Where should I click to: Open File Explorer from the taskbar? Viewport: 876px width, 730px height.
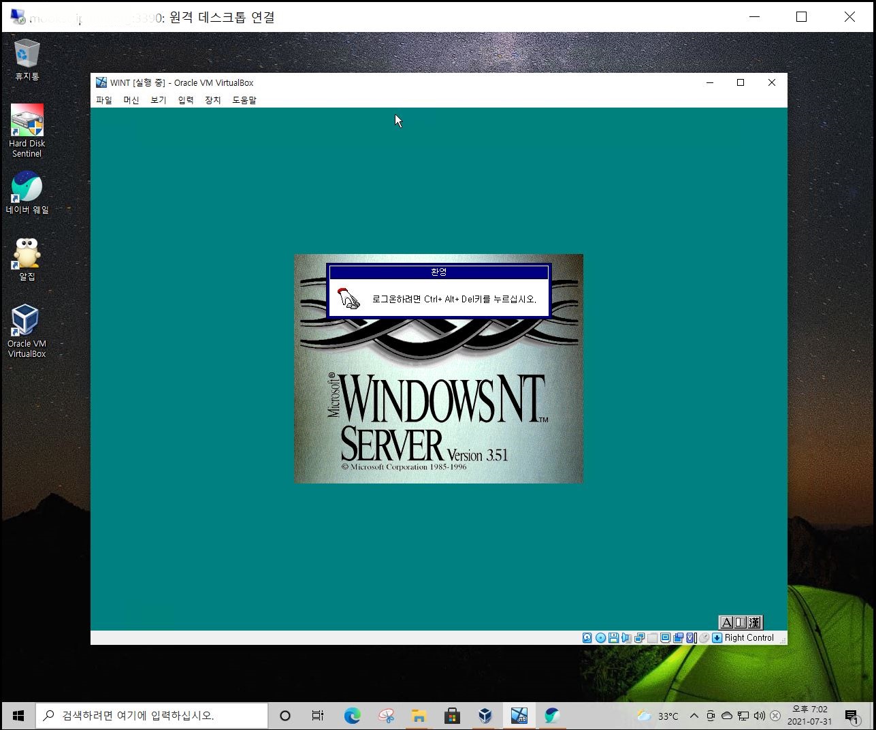coord(419,716)
